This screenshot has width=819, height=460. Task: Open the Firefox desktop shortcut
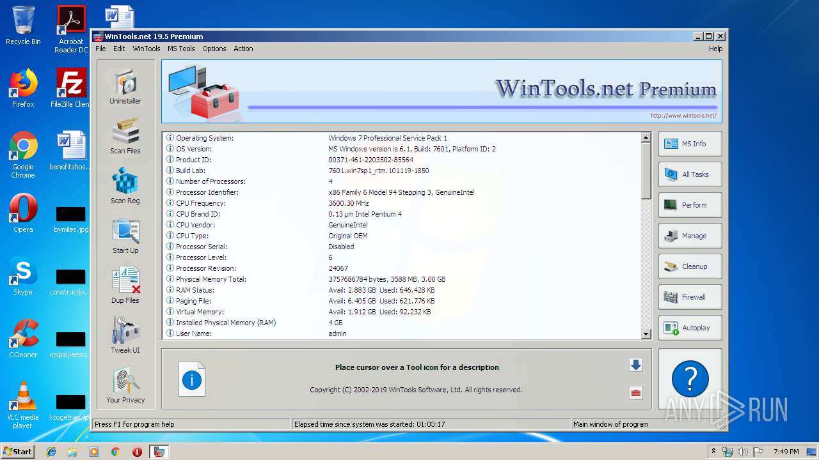(23, 88)
